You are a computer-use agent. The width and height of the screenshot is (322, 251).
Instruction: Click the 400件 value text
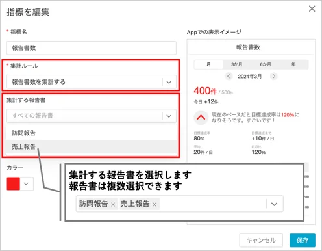205,91
